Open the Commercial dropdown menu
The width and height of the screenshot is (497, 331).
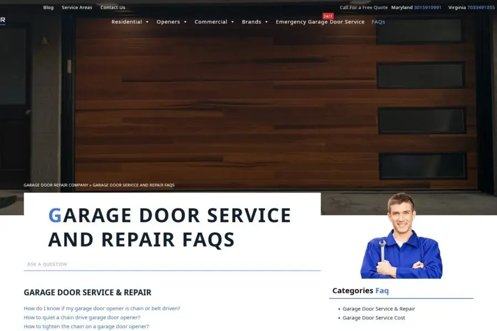point(214,22)
